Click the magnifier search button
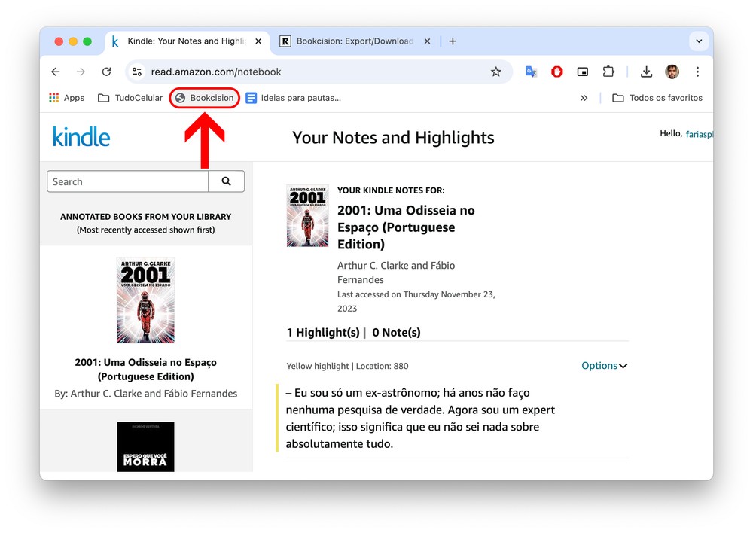Screen dimensions: 753x533 point(226,181)
